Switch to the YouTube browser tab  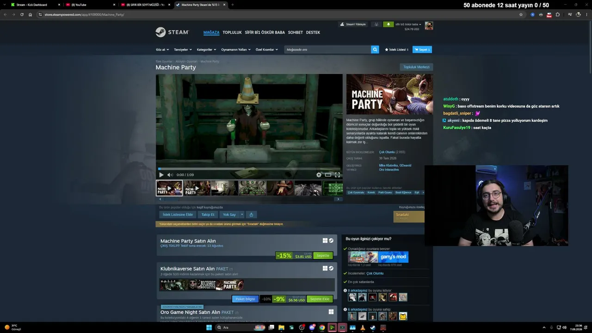(90, 5)
